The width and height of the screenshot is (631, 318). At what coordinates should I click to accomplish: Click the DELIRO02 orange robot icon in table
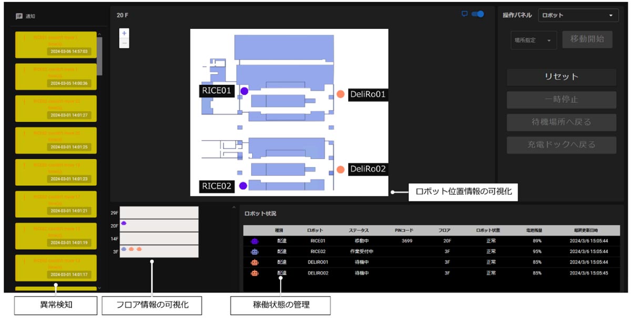tap(255, 273)
